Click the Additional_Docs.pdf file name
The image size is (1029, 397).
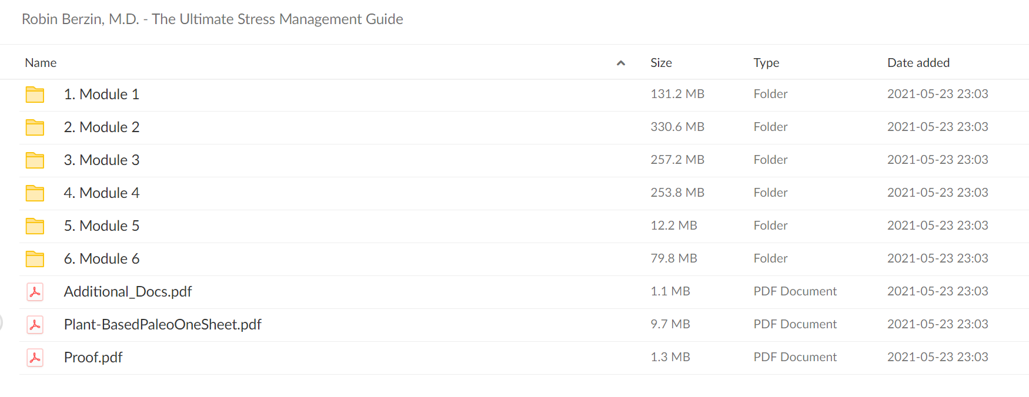click(128, 291)
